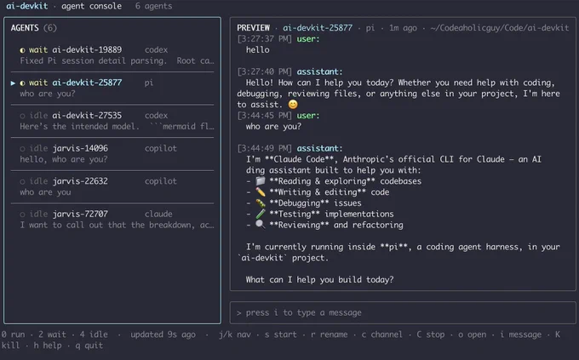Click the [3:27:40 PM] assistant timestamp

[265, 72]
